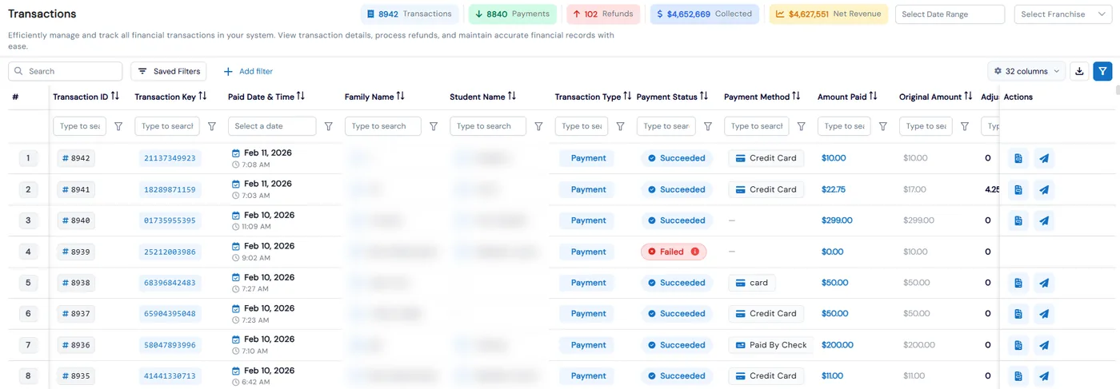View document for transaction 8941
The image size is (1120, 389).
pyautogui.click(x=1018, y=189)
